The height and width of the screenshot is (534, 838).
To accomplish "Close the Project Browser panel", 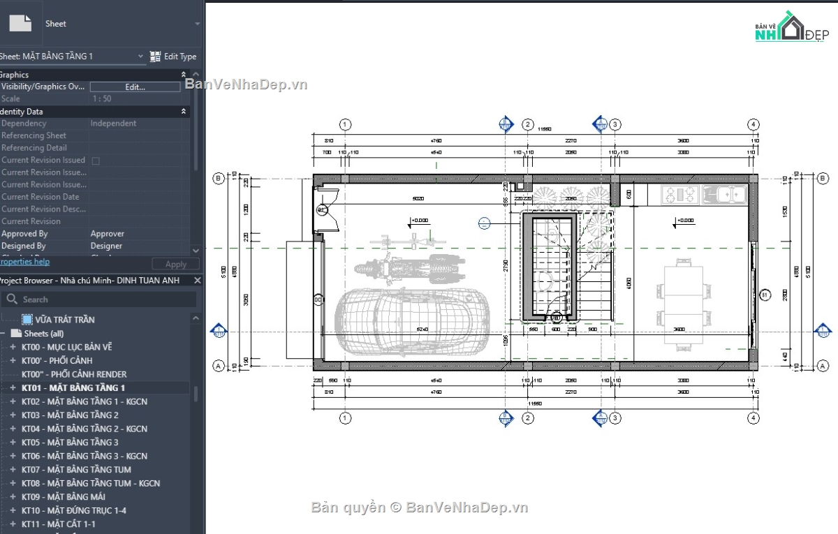I will point(197,281).
